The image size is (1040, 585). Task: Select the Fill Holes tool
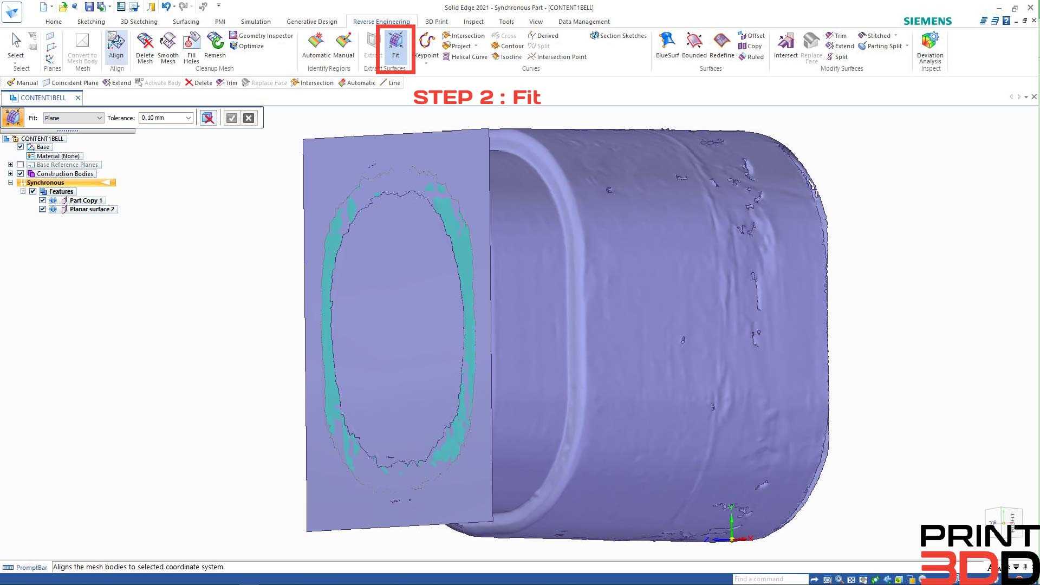click(x=191, y=46)
